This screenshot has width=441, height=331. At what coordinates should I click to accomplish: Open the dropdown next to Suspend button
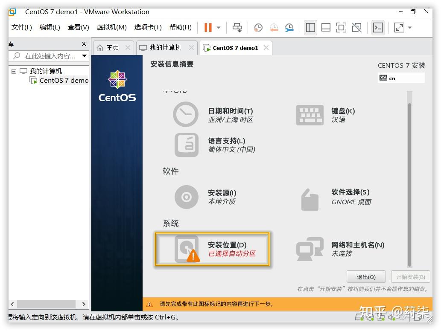(x=218, y=27)
